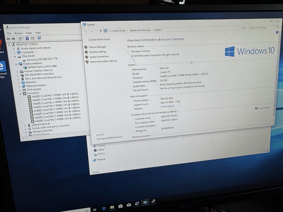Viewport: 283px width, 212px height.
Task: Click Control Panel in the breadcrumb path
Action: 118,31
